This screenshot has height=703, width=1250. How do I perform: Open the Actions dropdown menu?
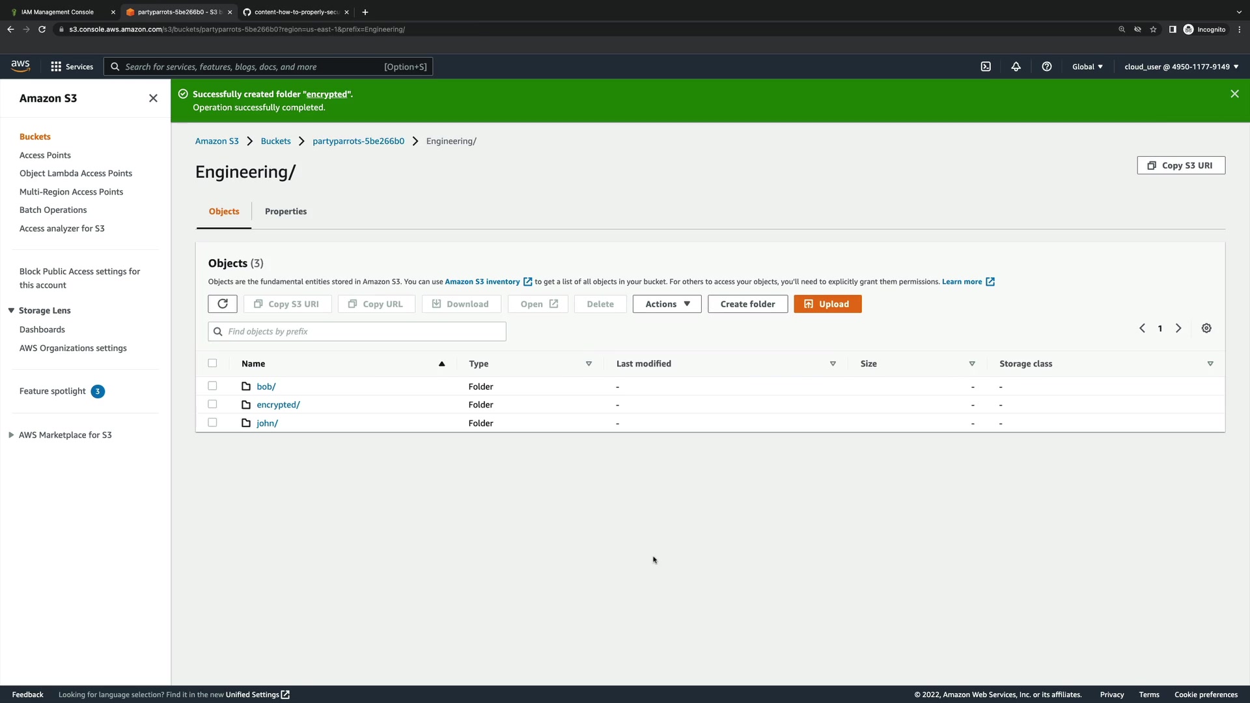tap(667, 304)
